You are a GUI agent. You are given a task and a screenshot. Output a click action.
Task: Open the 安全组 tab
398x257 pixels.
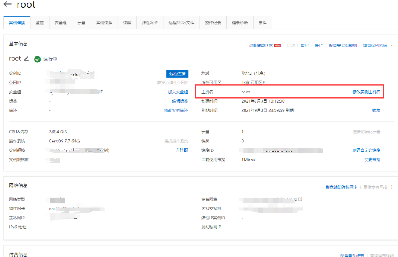60,23
